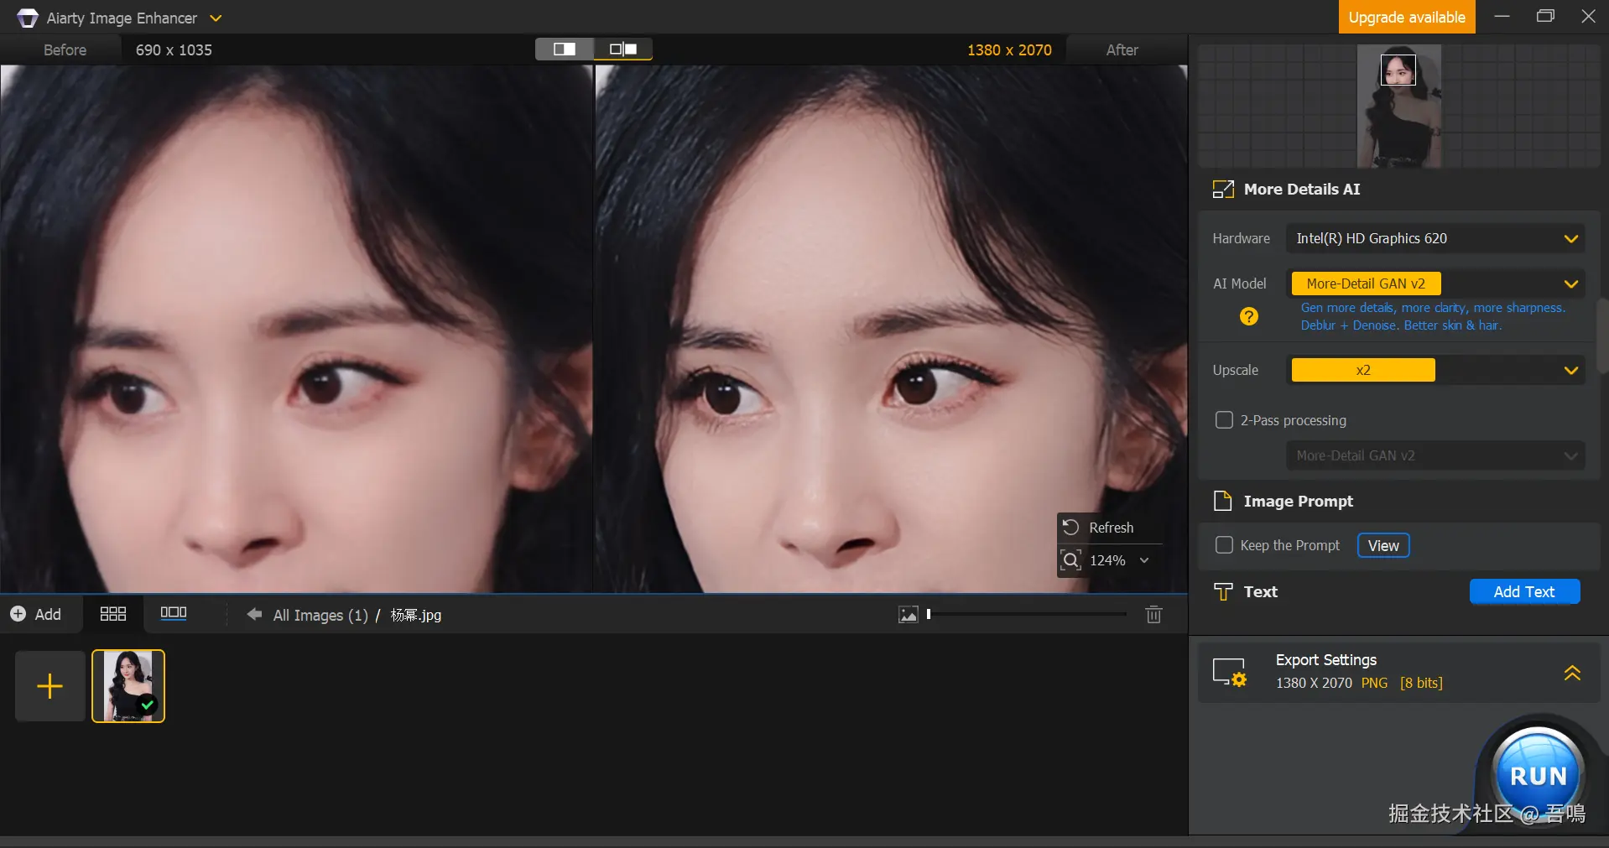Click the Before label

point(65,49)
